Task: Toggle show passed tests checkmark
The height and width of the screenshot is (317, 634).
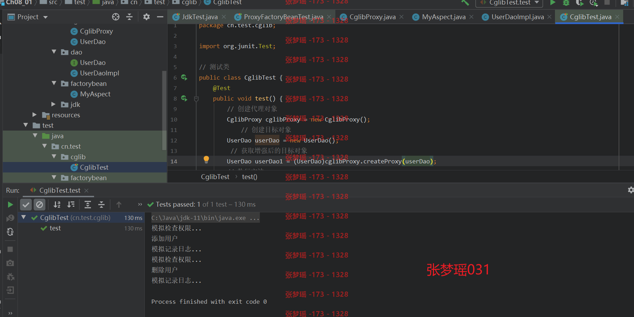Action: tap(26, 205)
